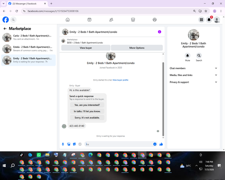Open the Windows notification center

click(220, 166)
